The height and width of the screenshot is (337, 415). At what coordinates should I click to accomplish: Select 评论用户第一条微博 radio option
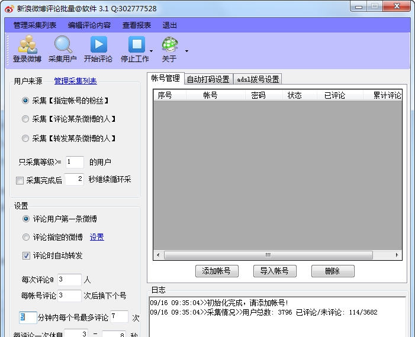click(x=26, y=219)
